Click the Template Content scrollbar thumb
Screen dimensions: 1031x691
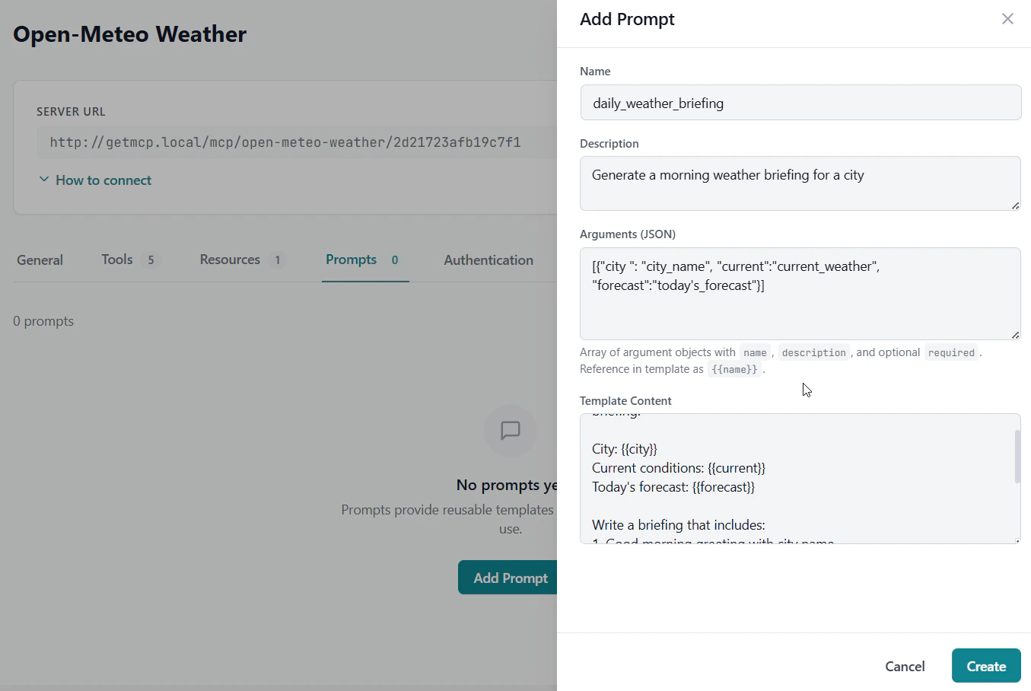pos(1017,457)
